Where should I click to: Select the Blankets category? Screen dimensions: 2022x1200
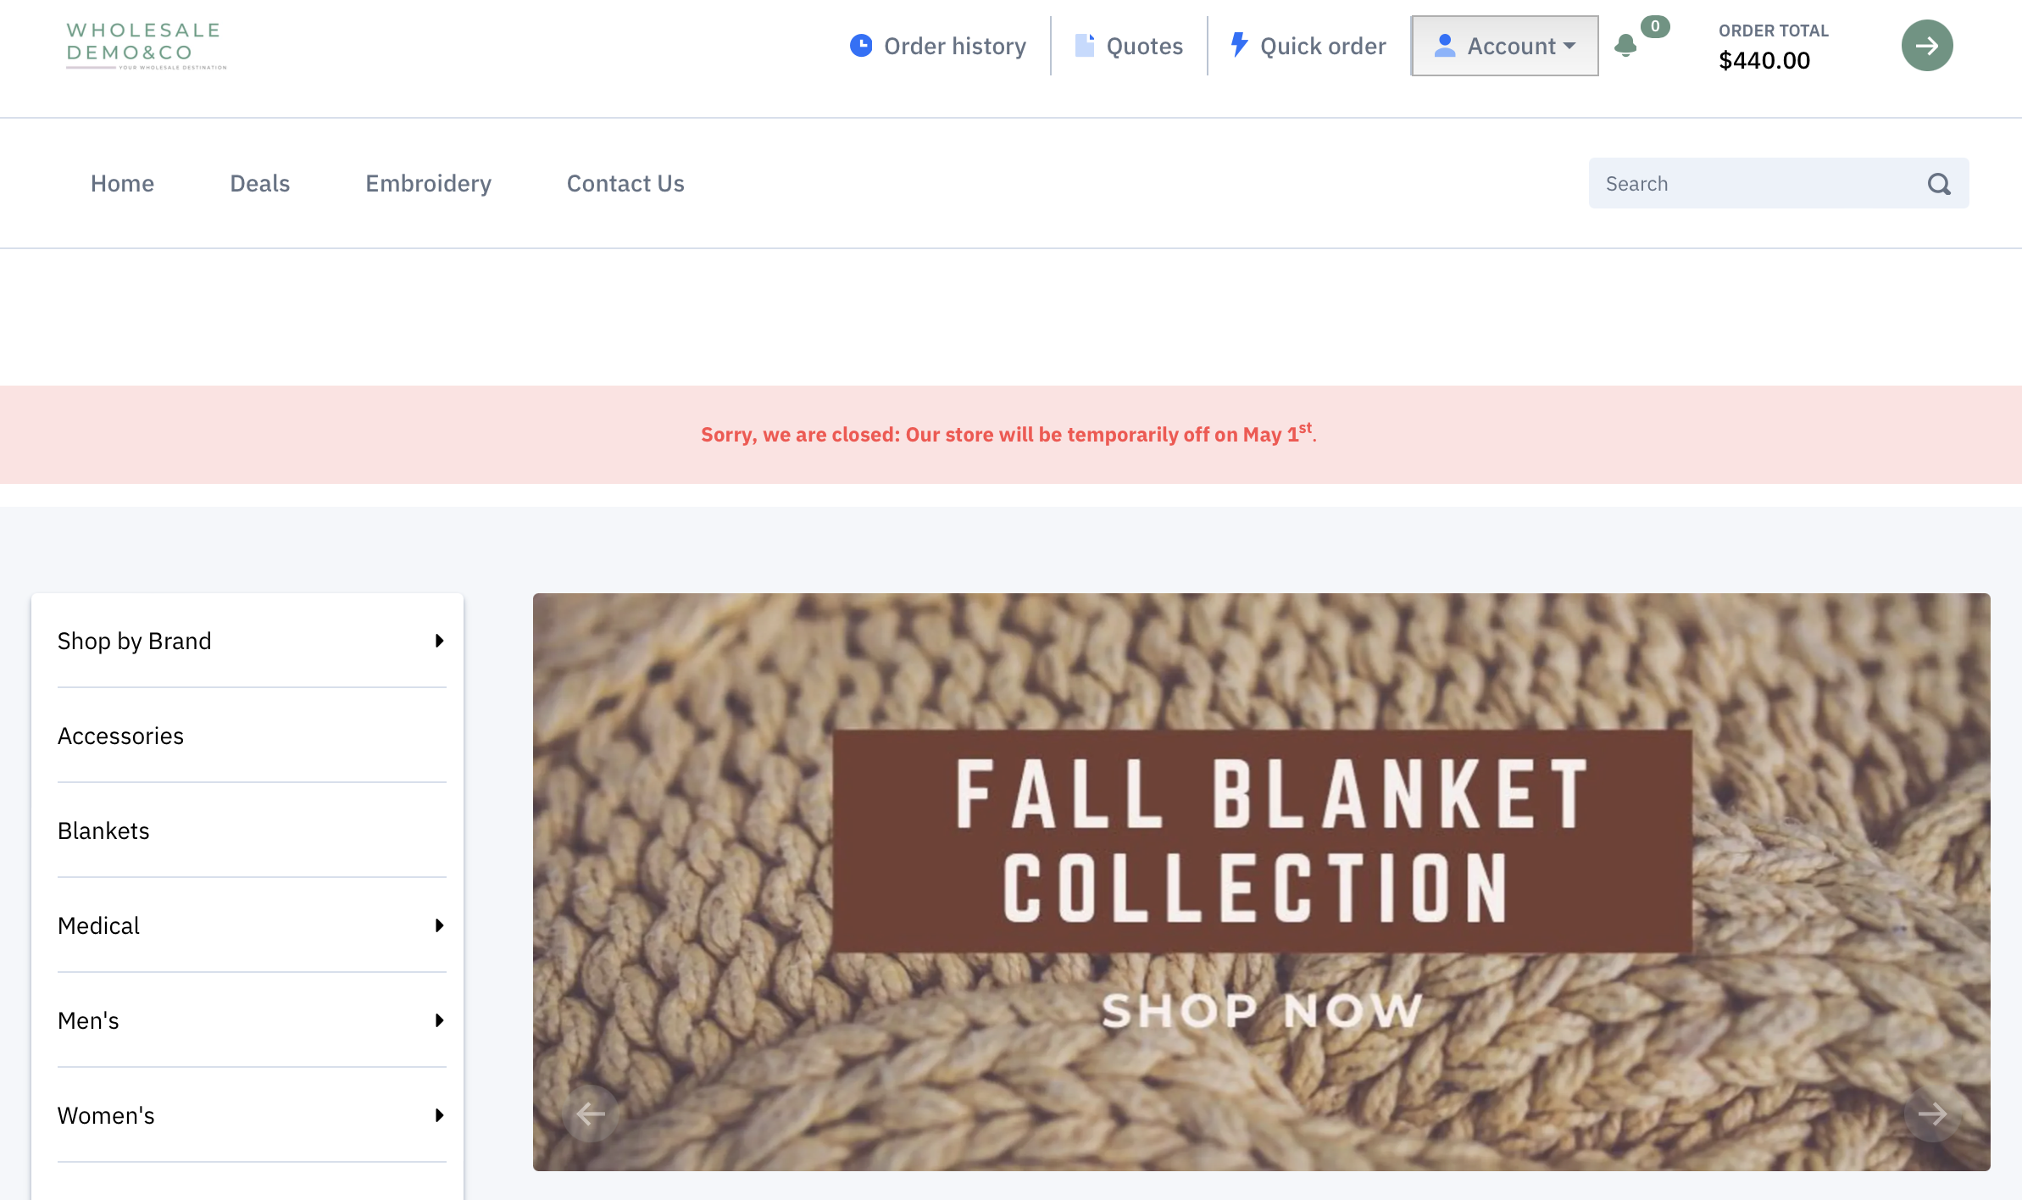pos(103,831)
